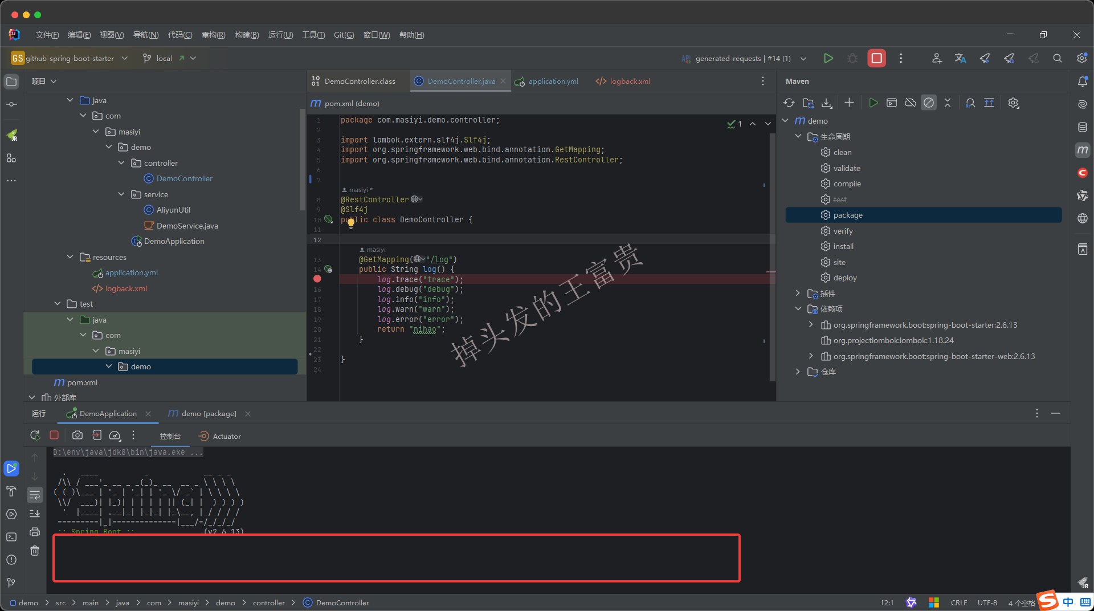Select AliyunUtil class in project tree

pyautogui.click(x=173, y=210)
